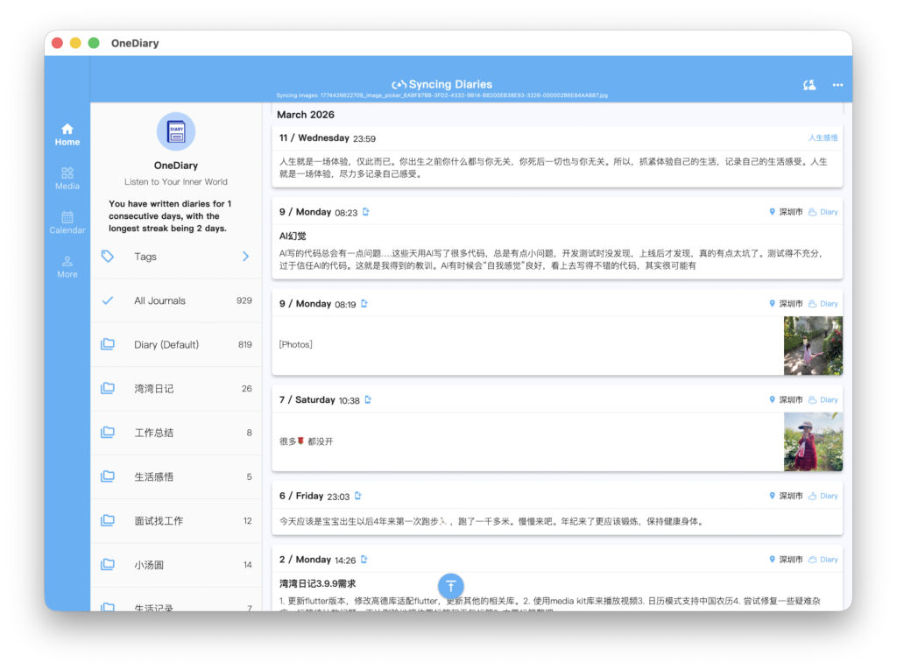Click 深圳市 location on AI幻觉 entry
The image size is (897, 670).
point(786,212)
